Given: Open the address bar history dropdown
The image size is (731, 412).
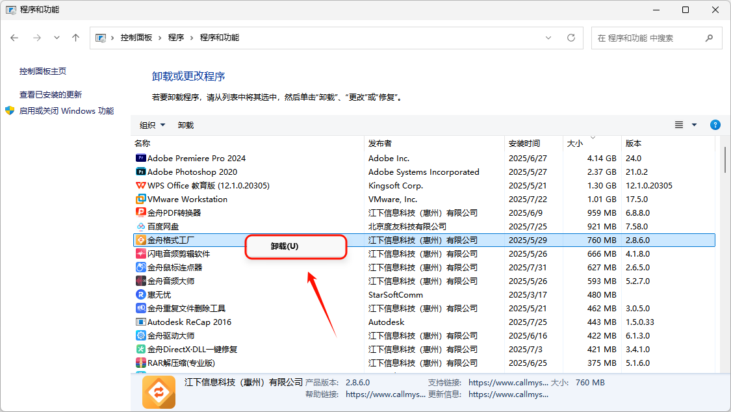Looking at the screenshot, I should click(548, 38).
